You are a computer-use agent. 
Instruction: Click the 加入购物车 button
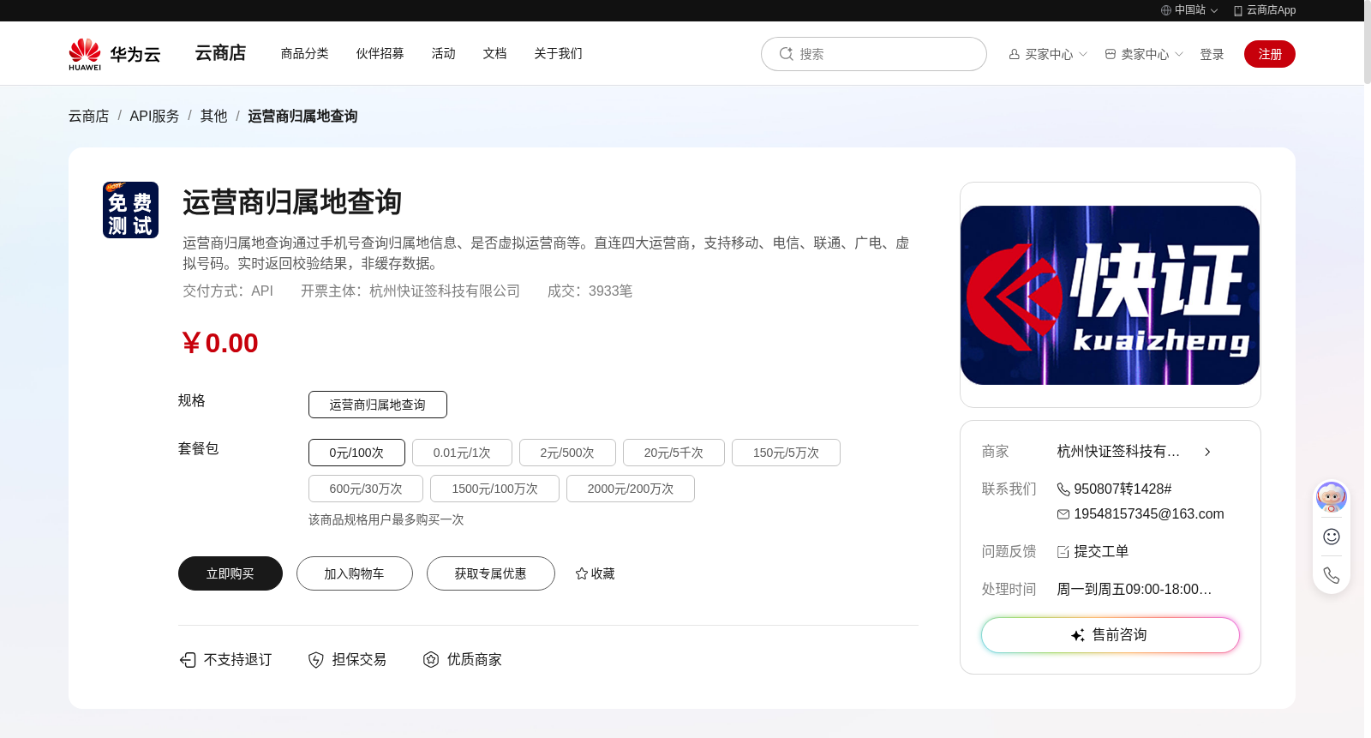[355, 573]
